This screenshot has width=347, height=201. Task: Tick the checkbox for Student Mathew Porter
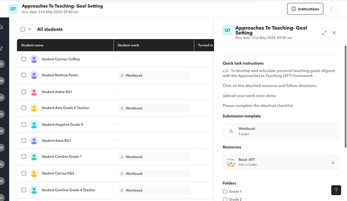[x=24, y=75]
